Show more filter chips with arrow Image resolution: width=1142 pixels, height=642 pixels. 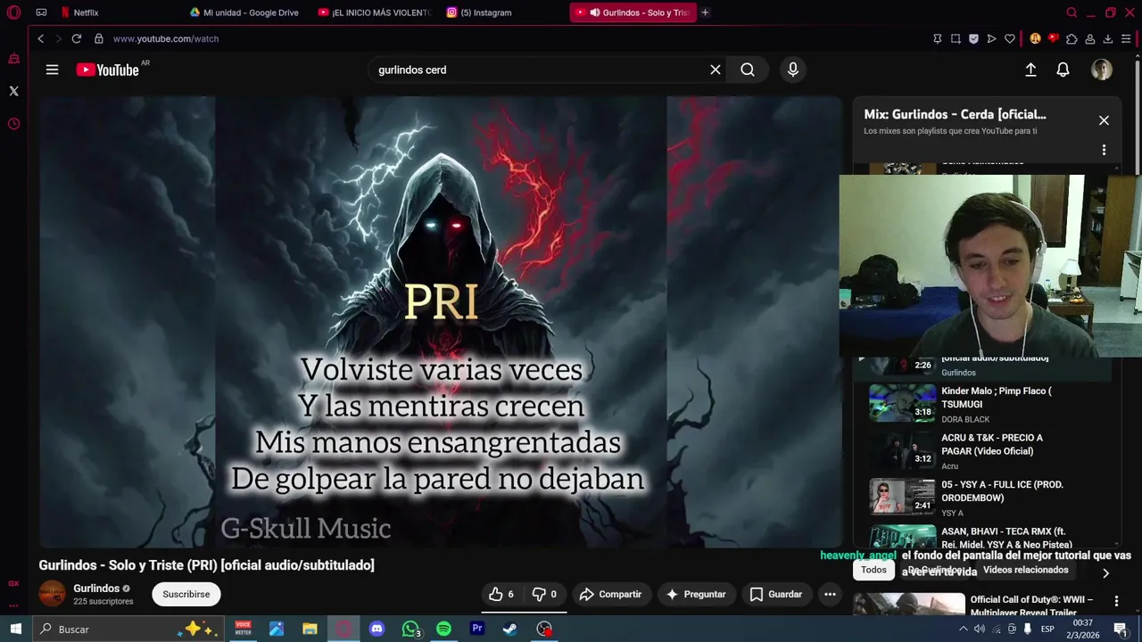point(1105,573)
